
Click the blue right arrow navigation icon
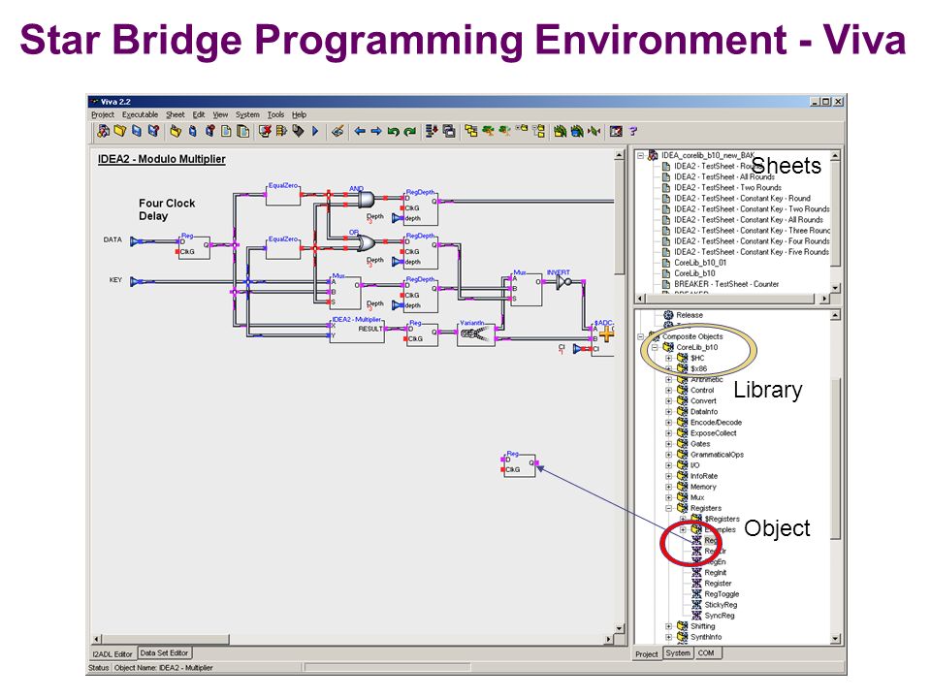click(376, 131)
